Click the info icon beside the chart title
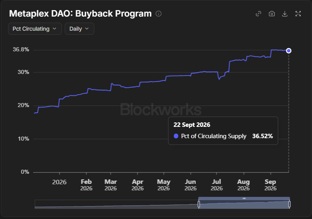 coord(158,14)
